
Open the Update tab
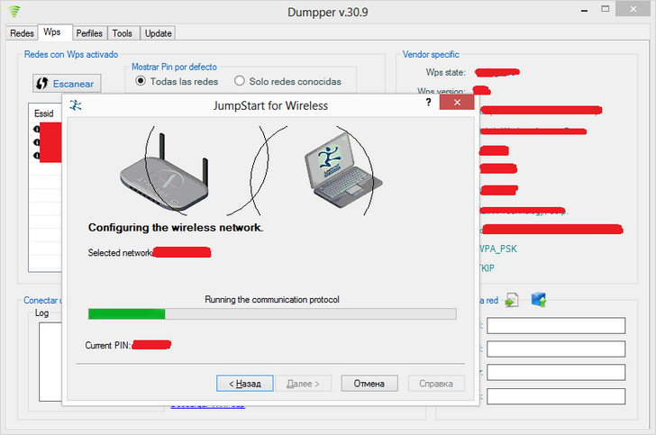(158, 33)
